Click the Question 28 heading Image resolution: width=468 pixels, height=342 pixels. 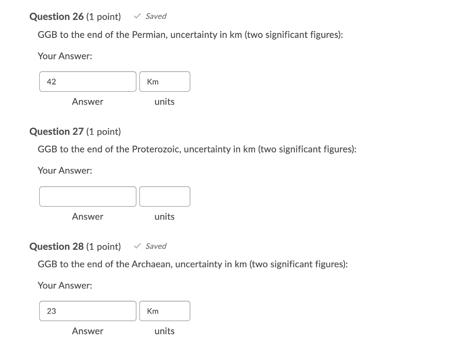56,246
